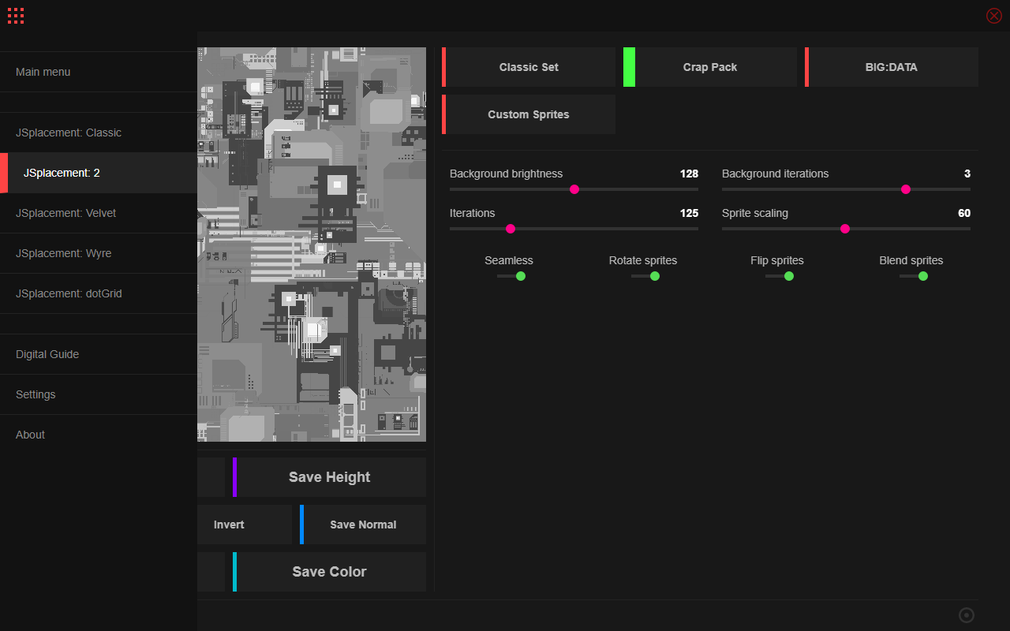Enable the BIG:DATA sprite pack
1010x631 pixels.
[892, 67]
